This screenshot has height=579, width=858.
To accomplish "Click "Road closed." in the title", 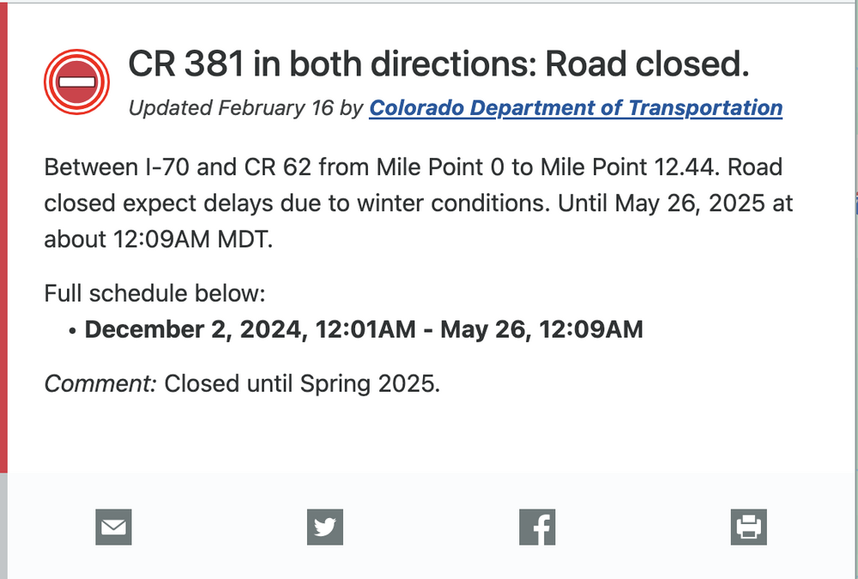I will click(x=647, y=63).
